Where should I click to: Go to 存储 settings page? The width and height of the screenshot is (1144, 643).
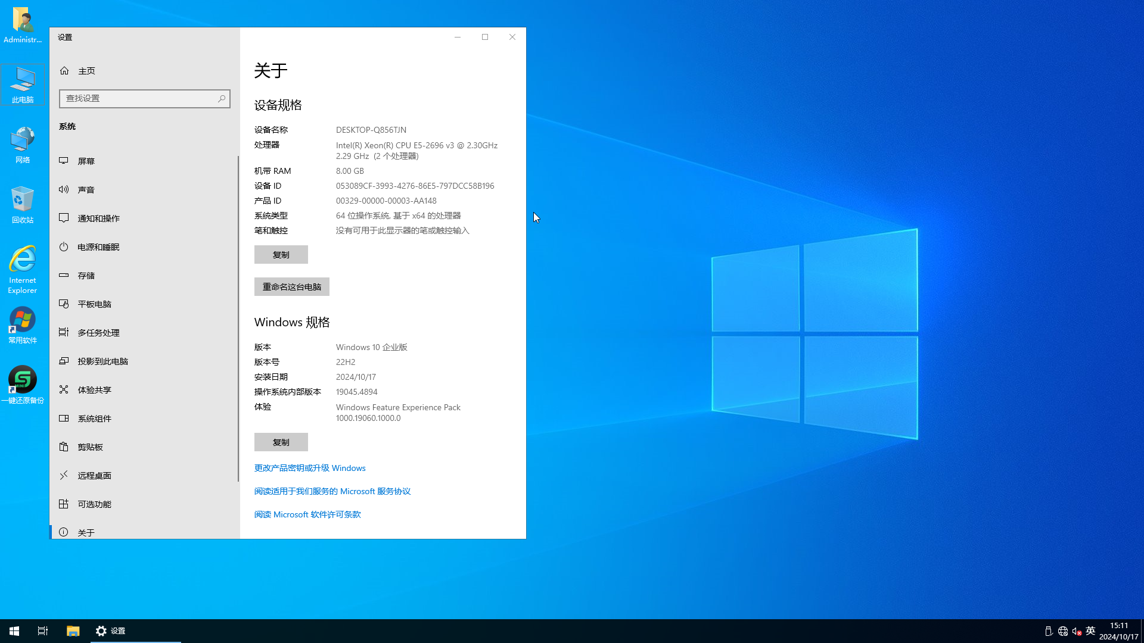144,275
